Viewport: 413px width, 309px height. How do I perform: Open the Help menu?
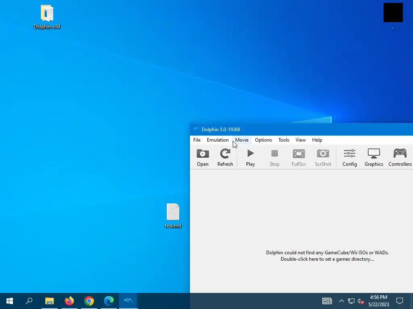317,140
